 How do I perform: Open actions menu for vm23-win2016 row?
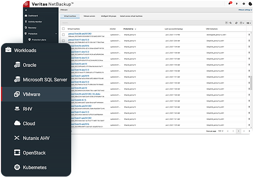[249, 125]
